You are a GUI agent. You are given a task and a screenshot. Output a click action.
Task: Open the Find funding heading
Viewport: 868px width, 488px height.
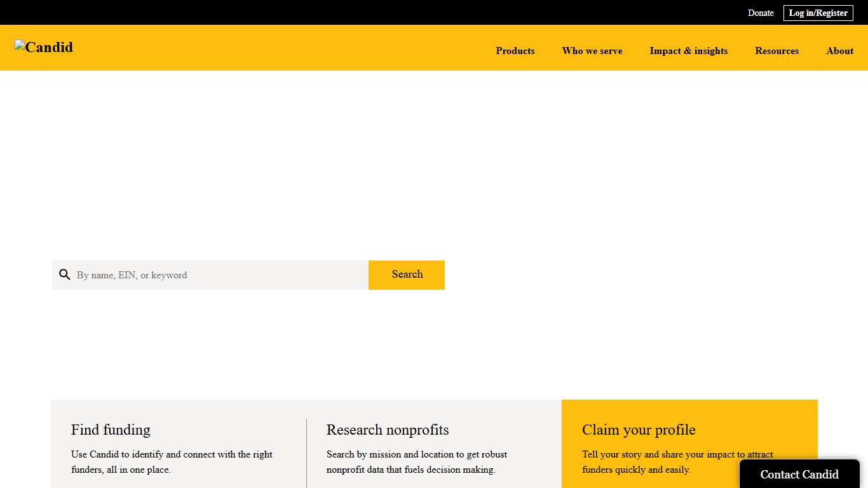click(111, 430)
